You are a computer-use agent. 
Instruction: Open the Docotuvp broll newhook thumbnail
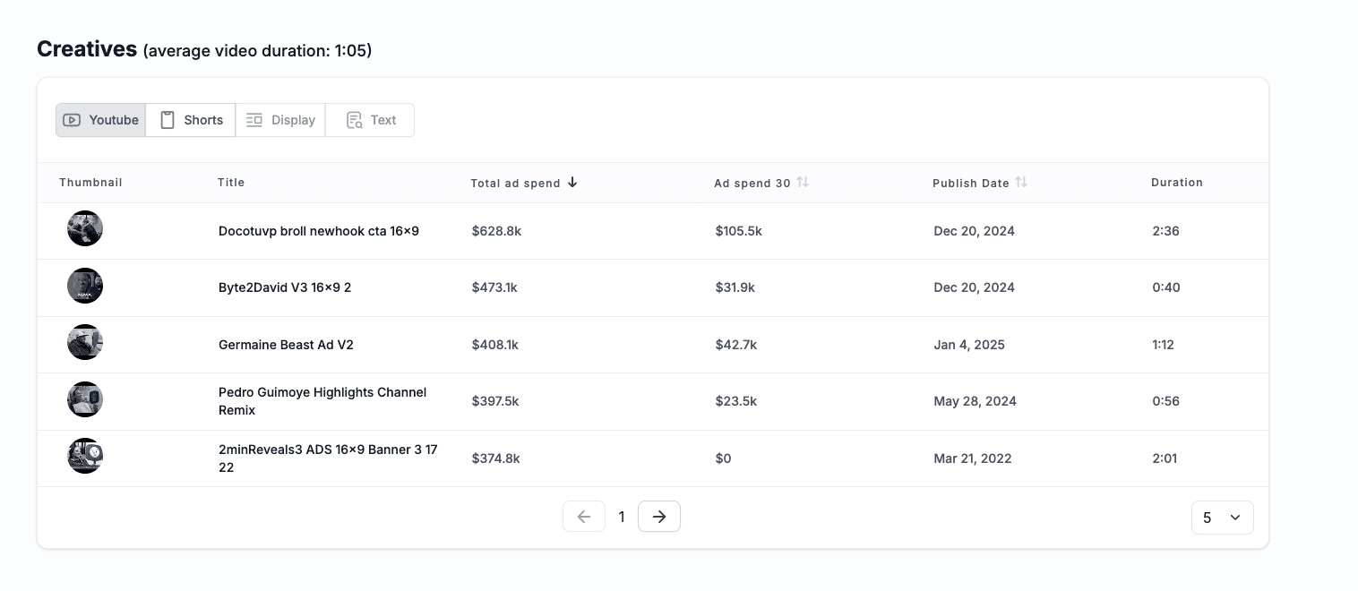[x=85, y=228]
